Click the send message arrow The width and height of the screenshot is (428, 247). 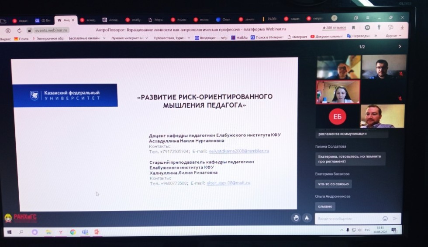[x=395, y=219]
